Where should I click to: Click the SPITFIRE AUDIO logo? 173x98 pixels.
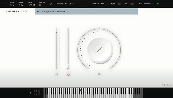[x=16, y=11]
